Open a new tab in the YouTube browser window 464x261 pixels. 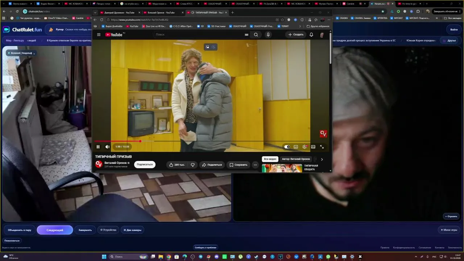click(x=232, y=13)
